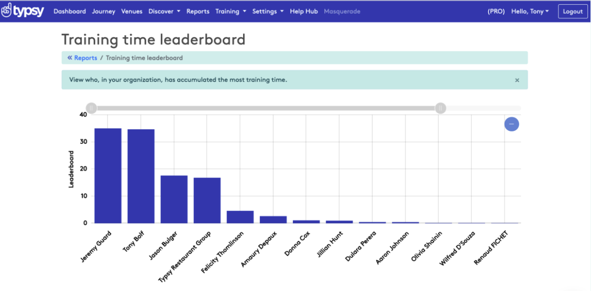Open Reports from the top navigation

point(198,12)
